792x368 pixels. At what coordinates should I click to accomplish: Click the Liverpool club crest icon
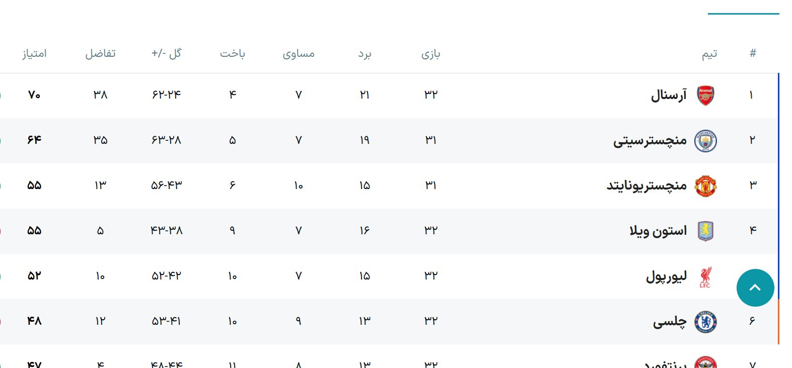click(x=705, y=277)
